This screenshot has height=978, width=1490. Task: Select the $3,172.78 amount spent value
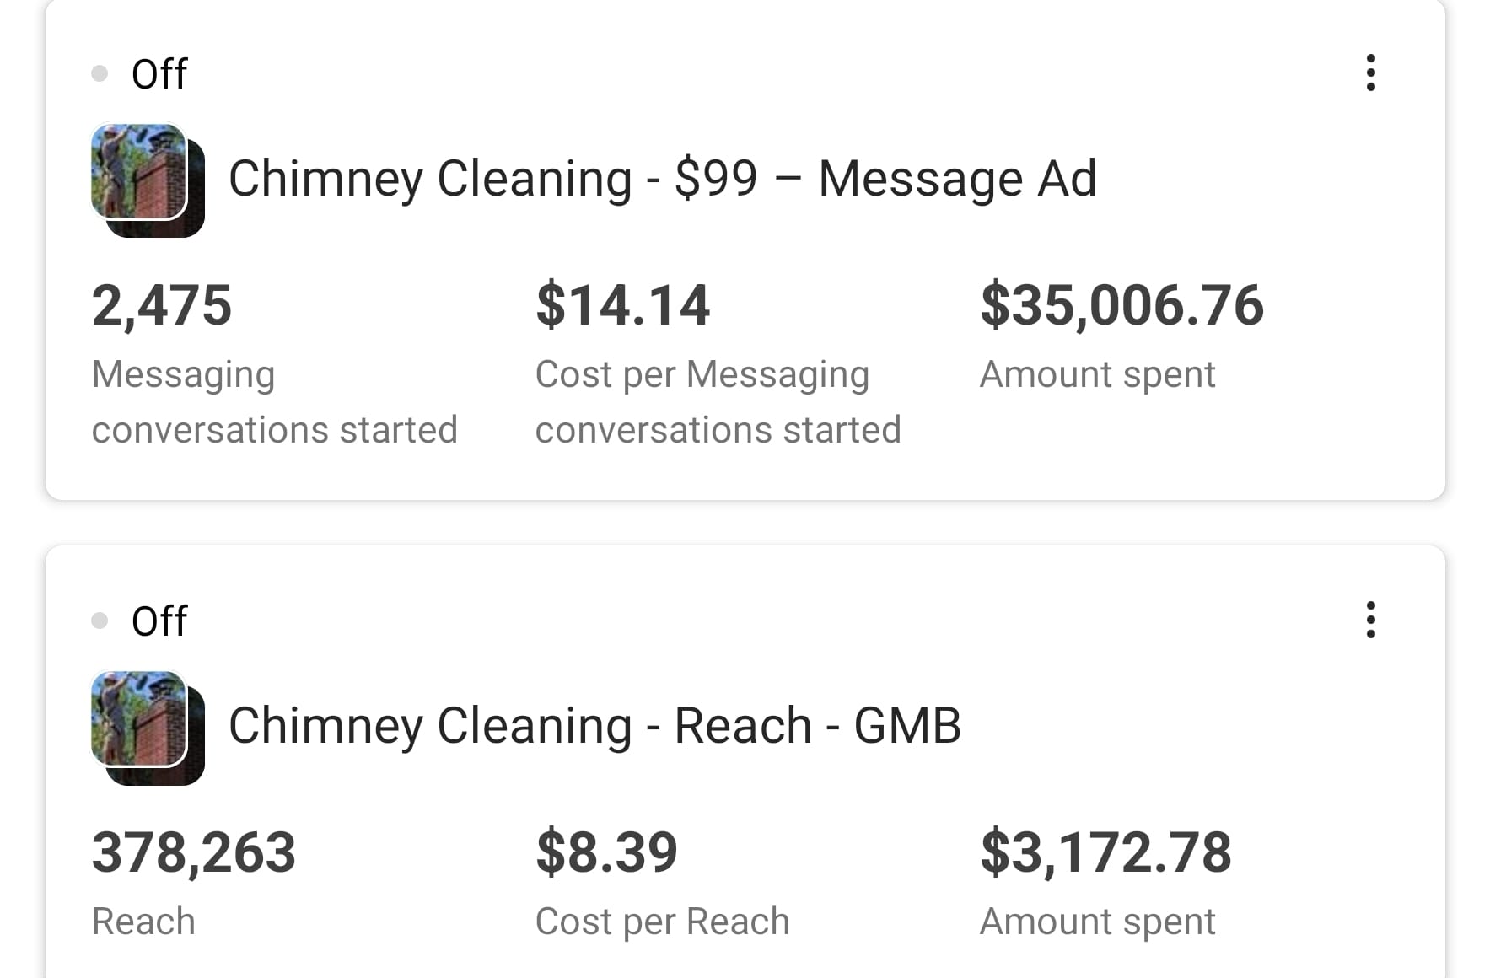(1105, 852)
